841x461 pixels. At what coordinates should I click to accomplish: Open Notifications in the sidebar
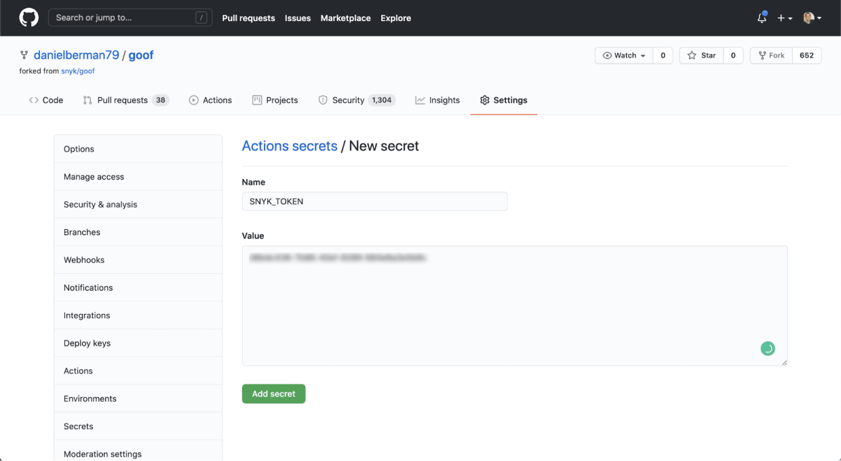(x=138, y=287)
